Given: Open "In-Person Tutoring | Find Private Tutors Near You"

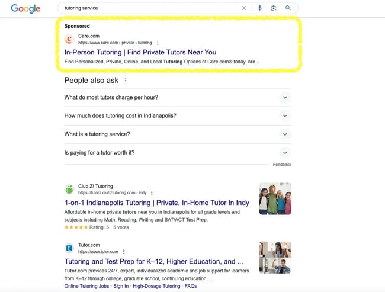Looking at the screenshot, I should (140, 52).
